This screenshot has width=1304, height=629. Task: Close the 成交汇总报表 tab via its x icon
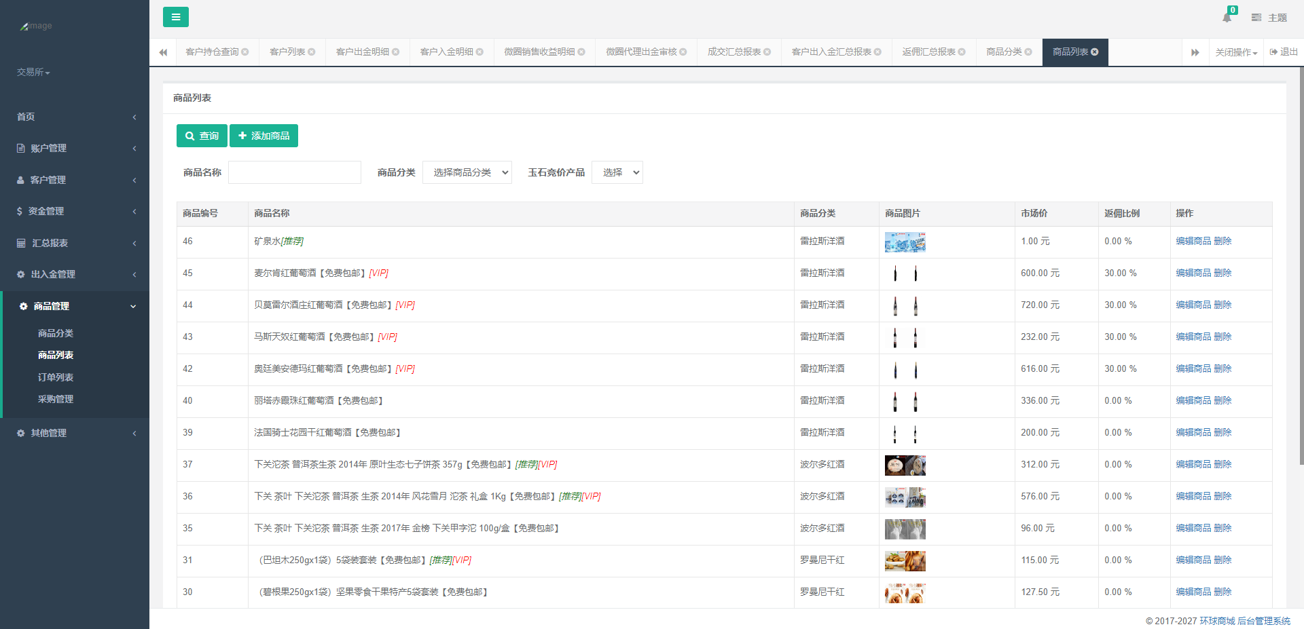767,52
